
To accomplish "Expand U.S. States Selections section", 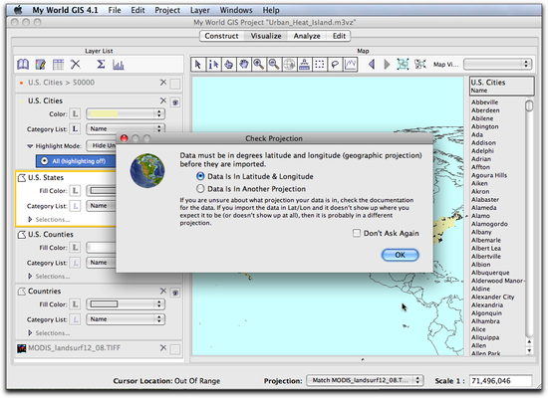I will pos(30,219).
